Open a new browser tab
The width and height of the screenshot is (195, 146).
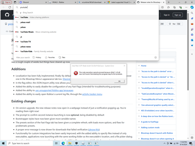pos(168,2)
